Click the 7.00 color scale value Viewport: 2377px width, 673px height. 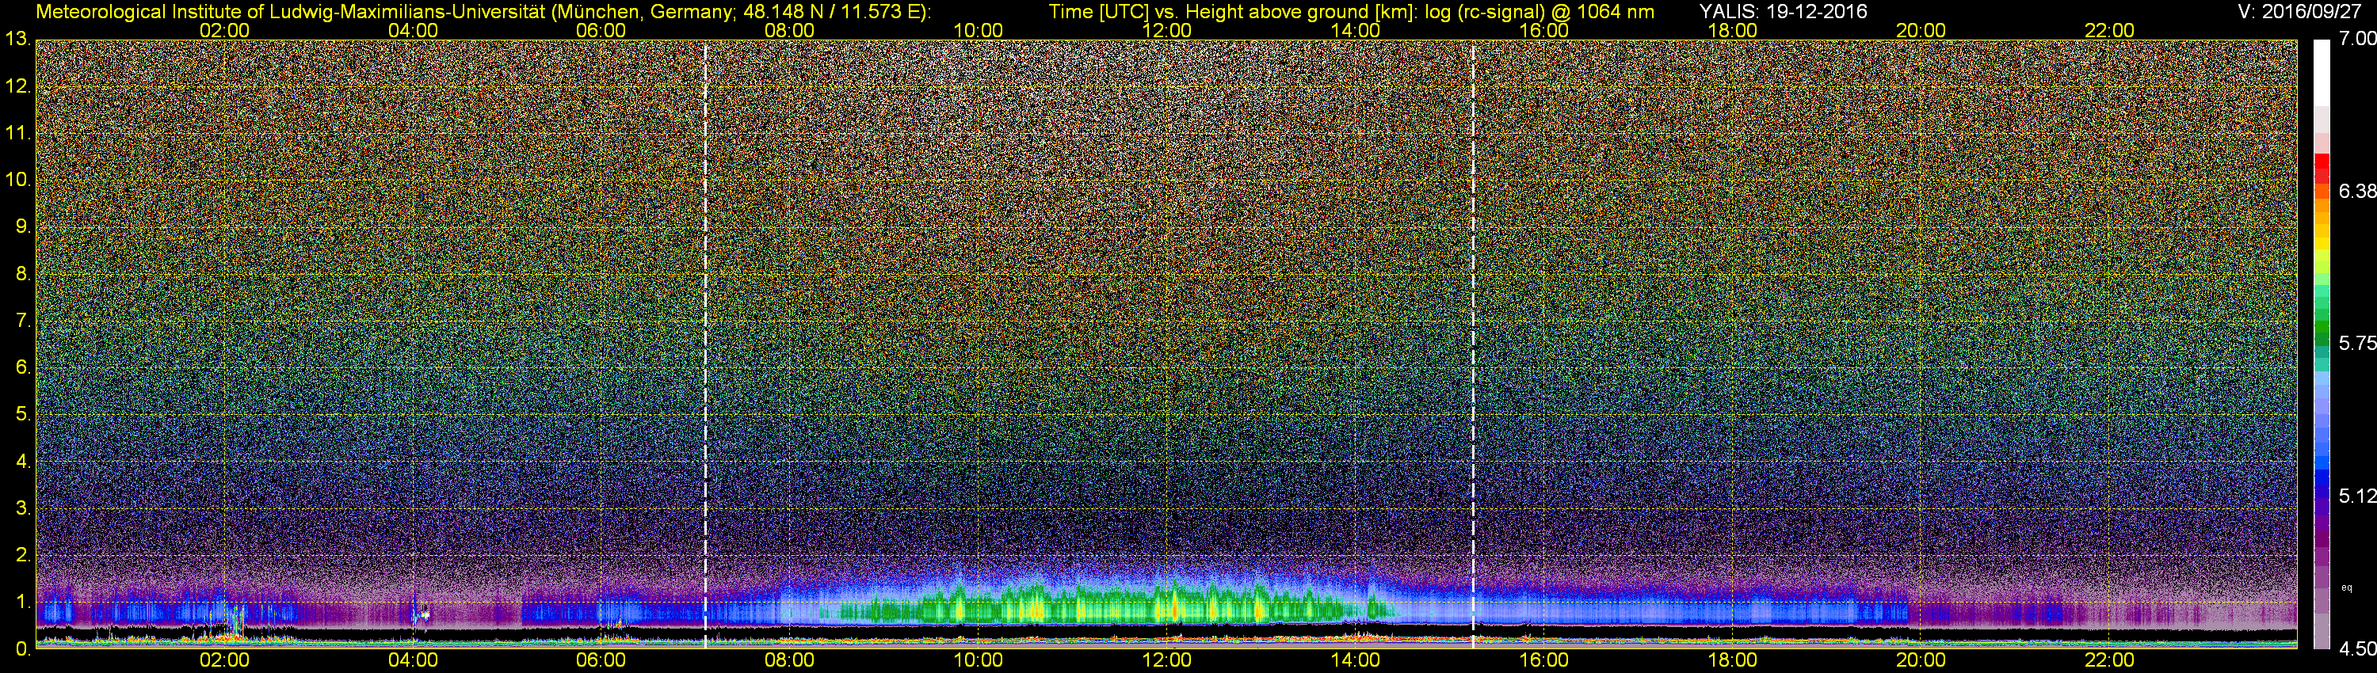tap(2358, 39)
